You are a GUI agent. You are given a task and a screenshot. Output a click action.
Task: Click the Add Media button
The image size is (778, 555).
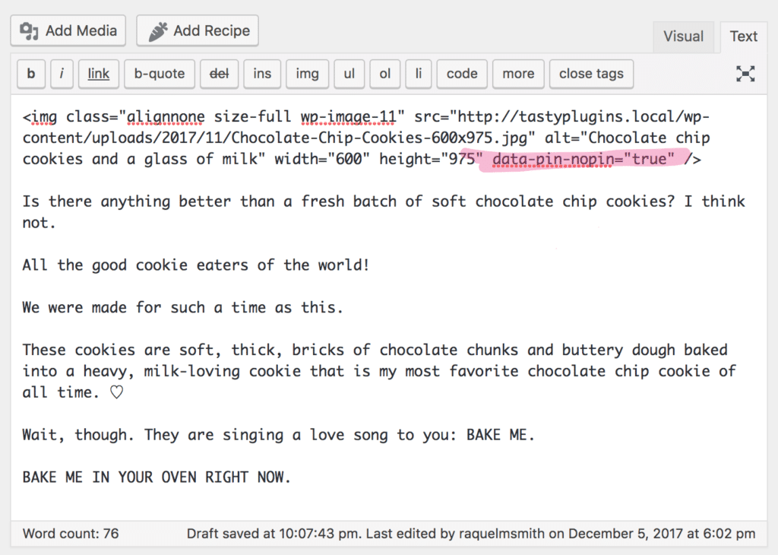click(68, 31)
